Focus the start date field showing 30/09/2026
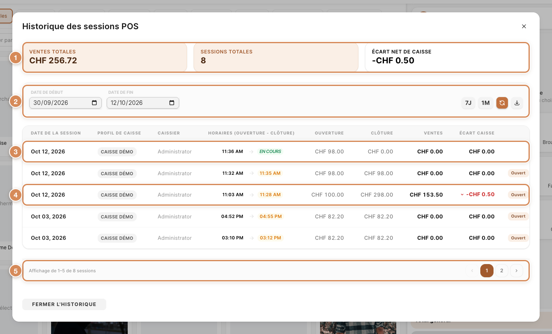The width and height of the screenshot is (552, 334). pos(65,103)
